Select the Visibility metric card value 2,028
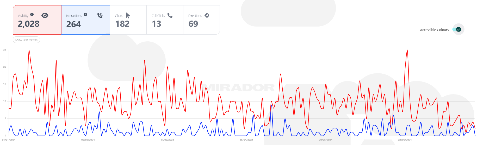 pos(29,24)
